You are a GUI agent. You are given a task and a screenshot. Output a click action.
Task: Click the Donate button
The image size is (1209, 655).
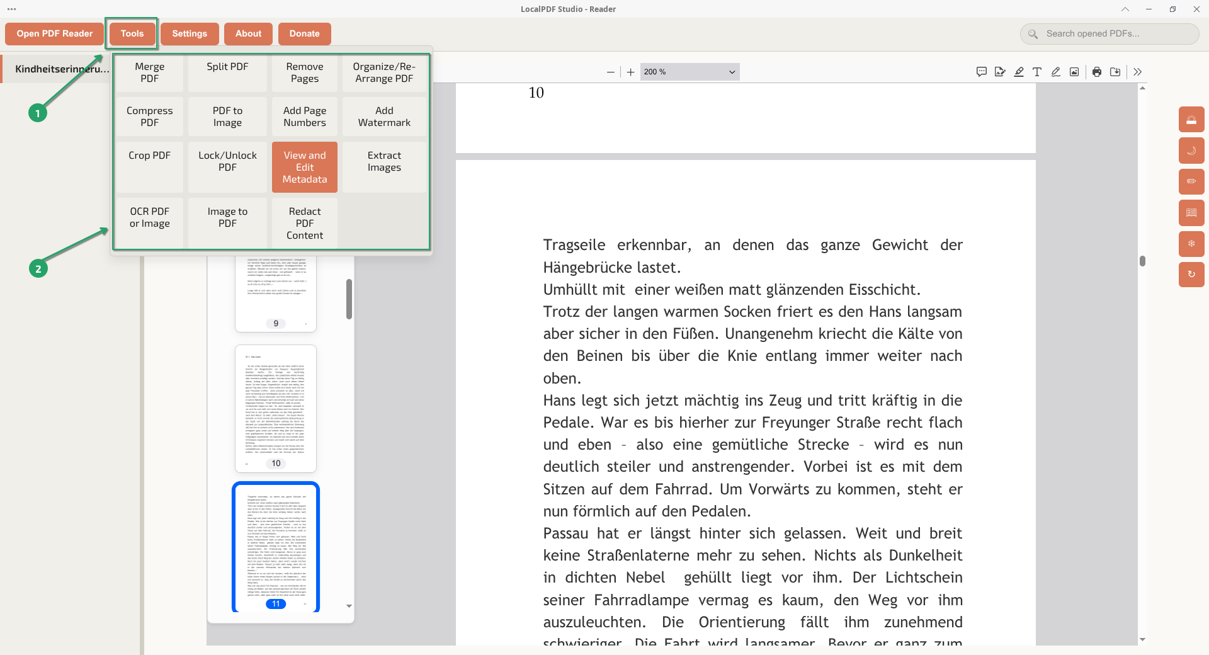click(x=304, y=33)
